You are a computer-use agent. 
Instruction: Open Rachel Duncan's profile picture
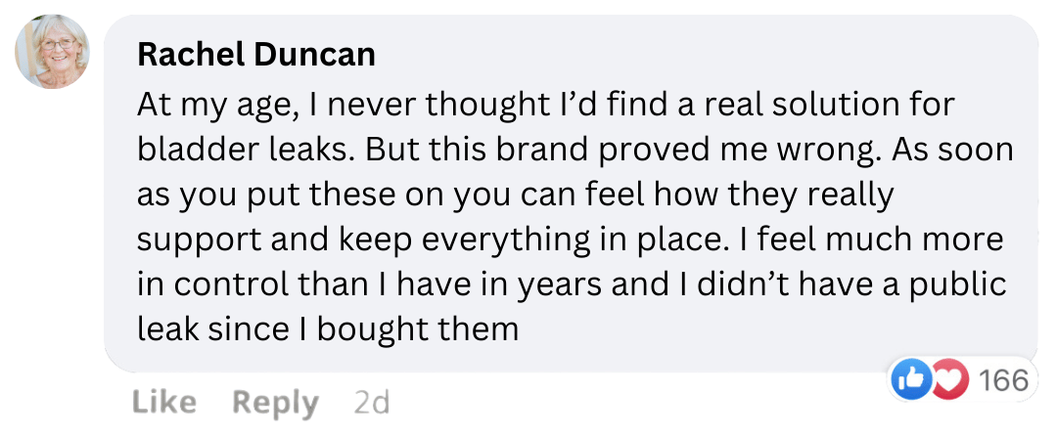coord(53,52)
